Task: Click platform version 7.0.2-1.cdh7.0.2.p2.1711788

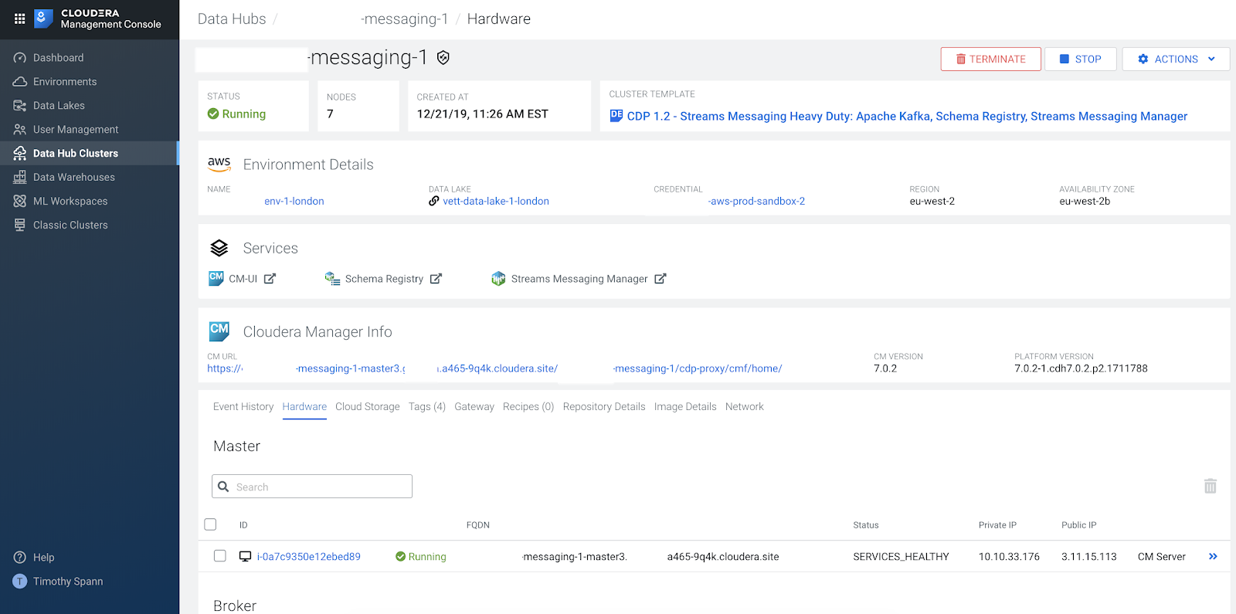Action: (1081, 369)
